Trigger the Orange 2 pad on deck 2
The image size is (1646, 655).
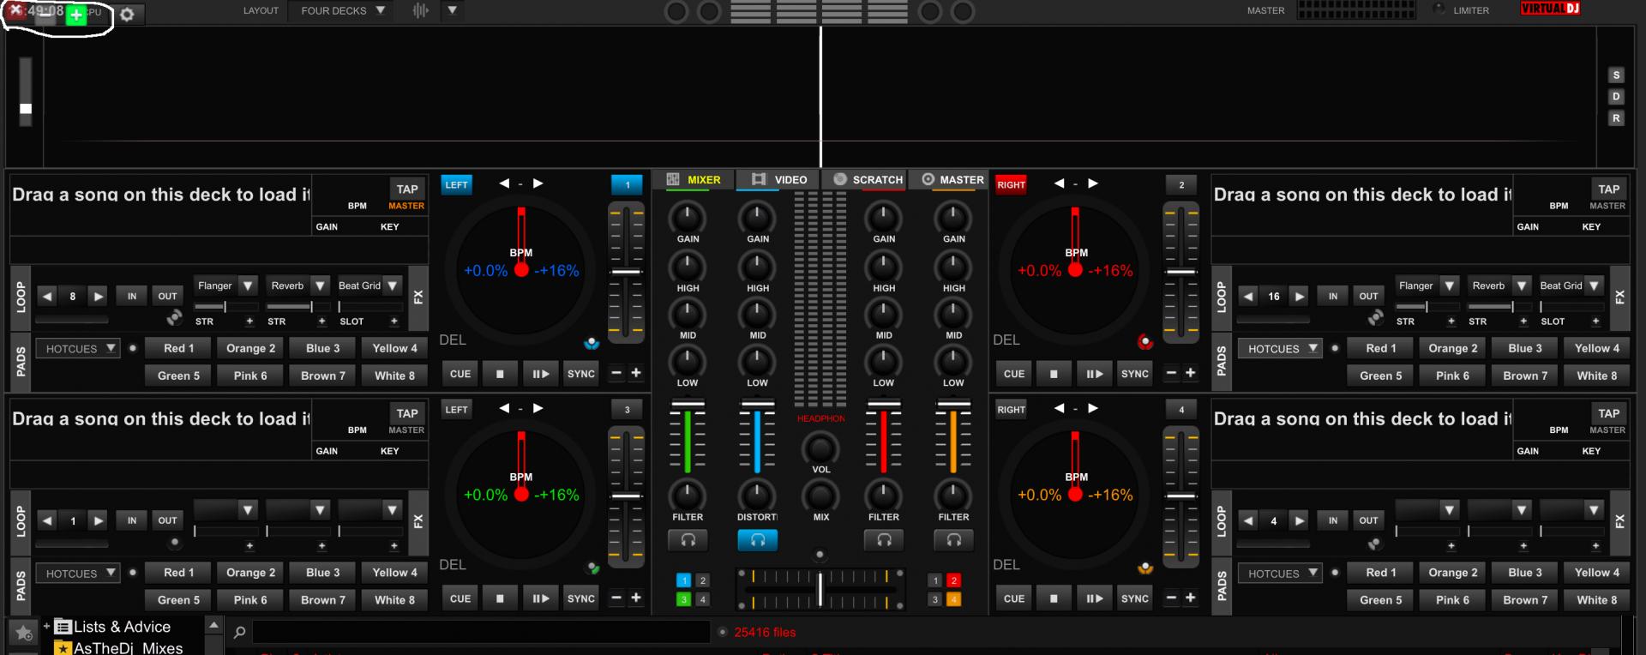[1452, 349]
